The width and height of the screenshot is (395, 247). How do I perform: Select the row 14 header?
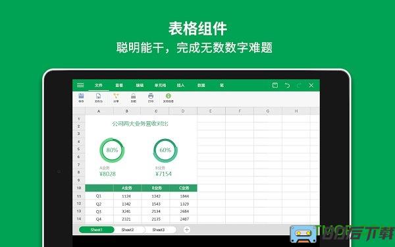pyautogui.click(x=79, y=219)
